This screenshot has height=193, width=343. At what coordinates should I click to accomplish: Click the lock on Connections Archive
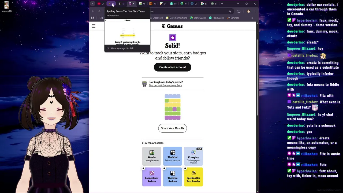pos(143,168)
